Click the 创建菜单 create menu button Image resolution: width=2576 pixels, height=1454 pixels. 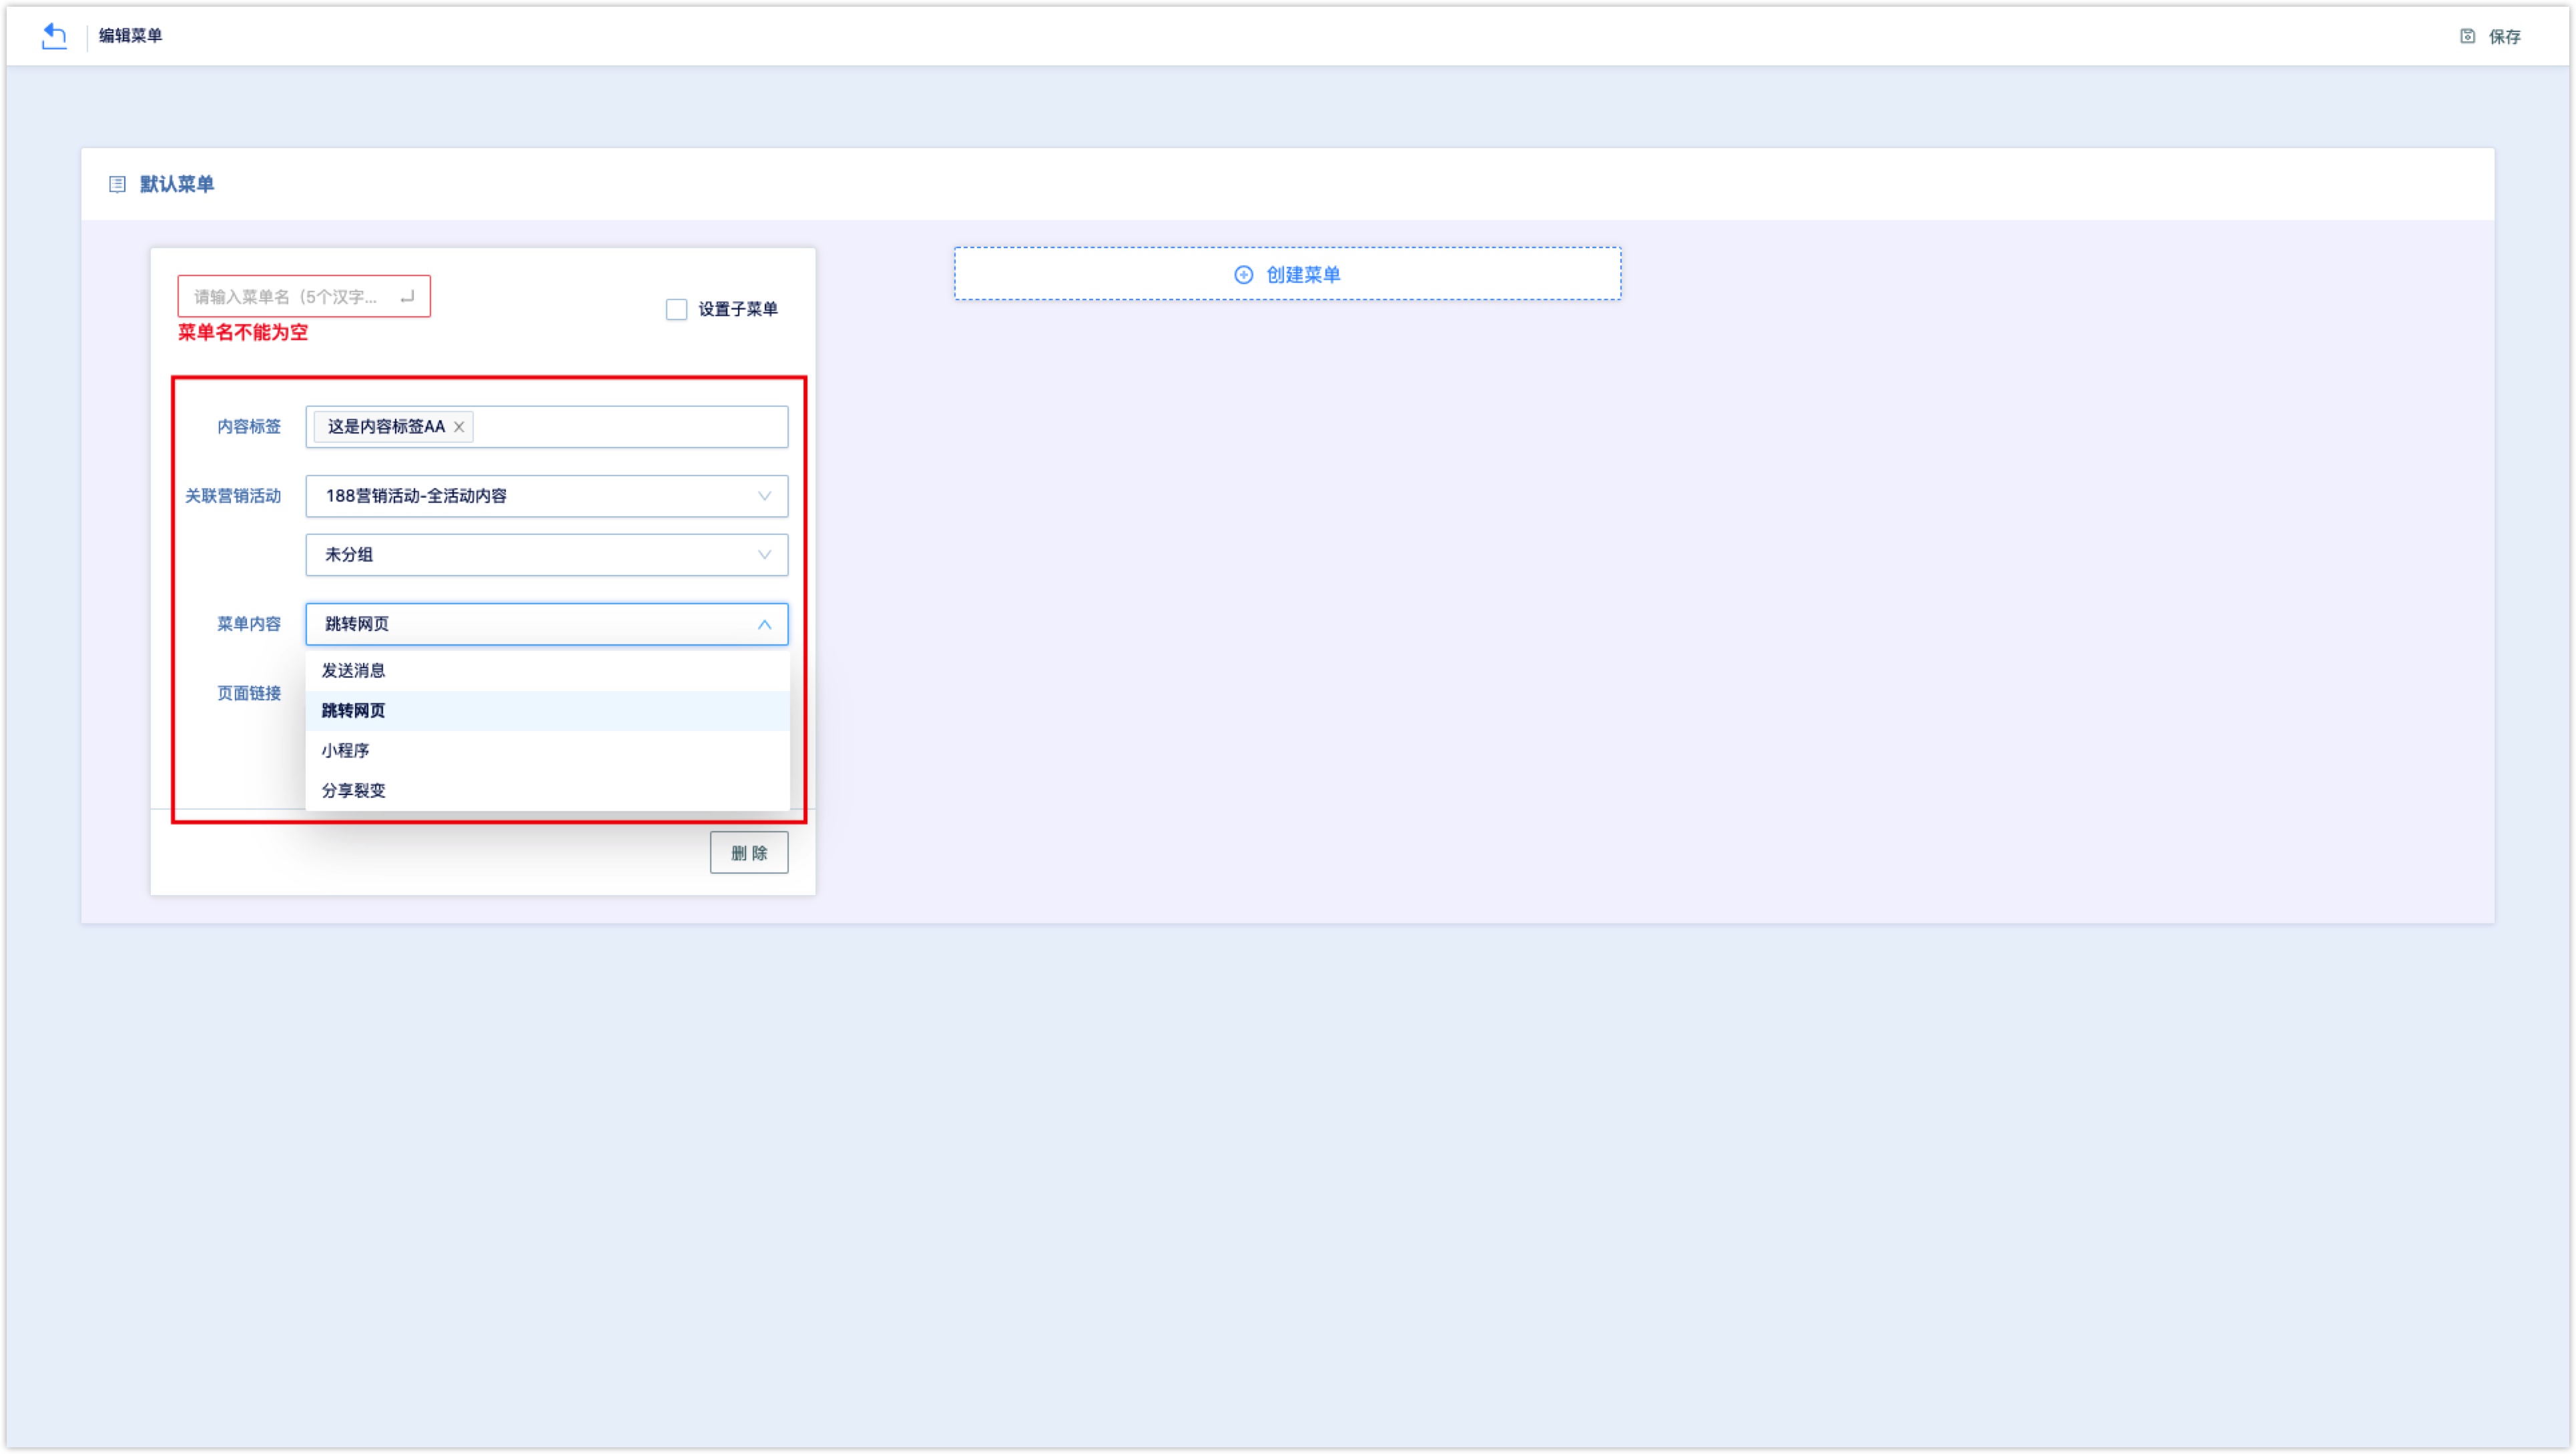[1287, 274]
